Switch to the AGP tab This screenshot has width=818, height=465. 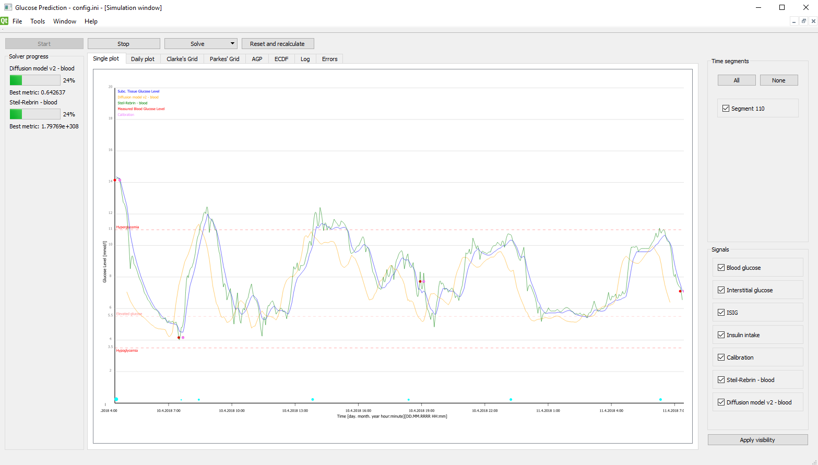coord(257,59)
